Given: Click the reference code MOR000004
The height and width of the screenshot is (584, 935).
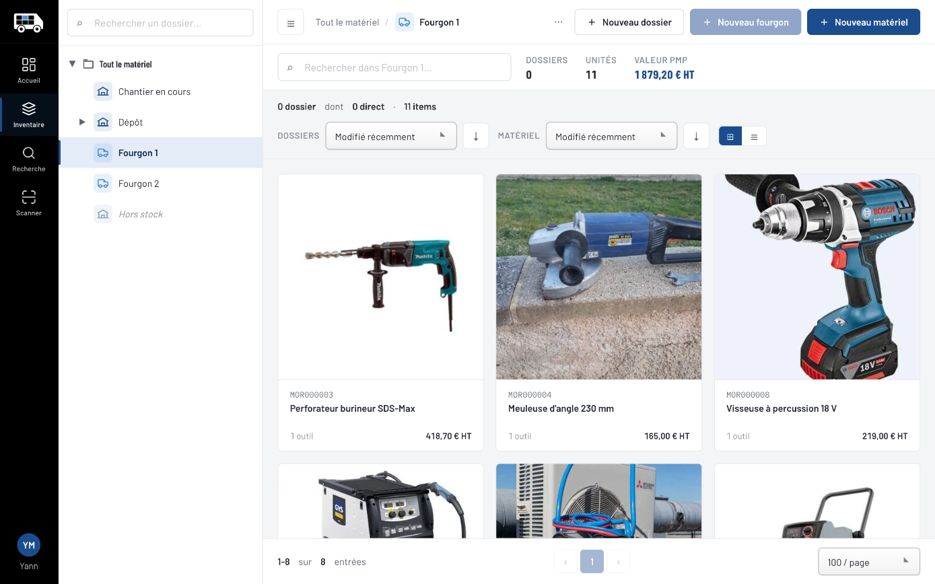Looking at the screenshot, I should pos(530,395).
